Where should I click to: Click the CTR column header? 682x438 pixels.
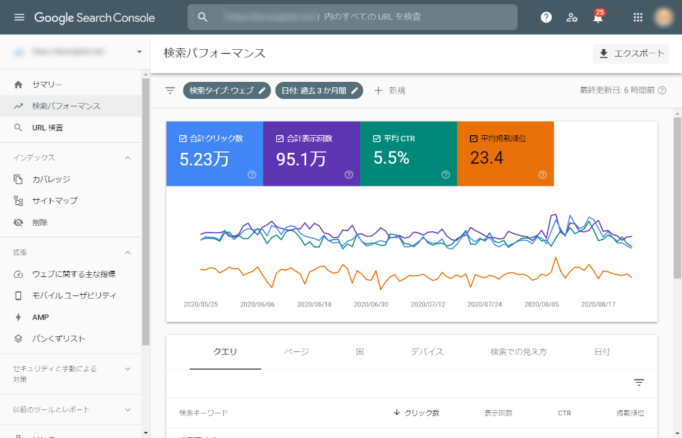coord(565,413)
